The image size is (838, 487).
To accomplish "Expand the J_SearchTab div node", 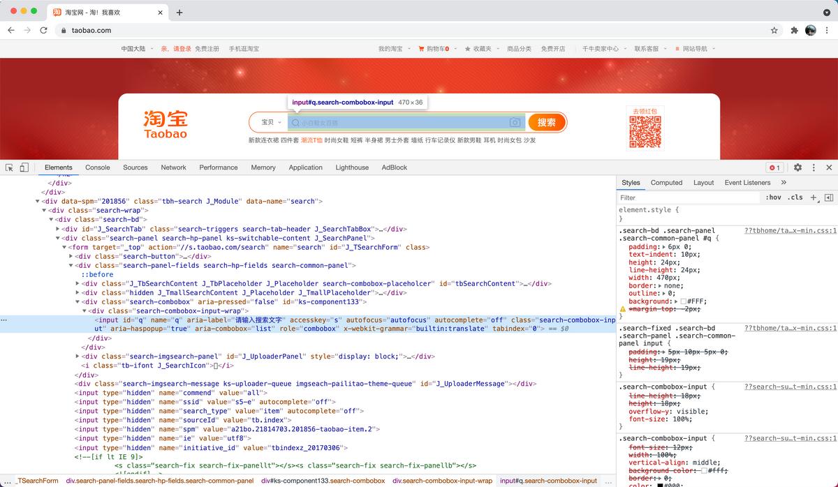I will click(x=58, y=229).
